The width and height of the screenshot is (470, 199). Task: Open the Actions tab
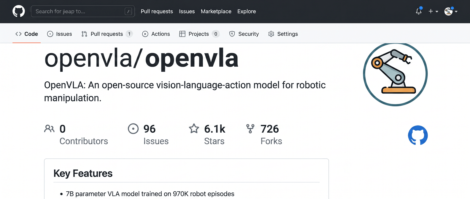pyautogui.click(x=156, y=34)
